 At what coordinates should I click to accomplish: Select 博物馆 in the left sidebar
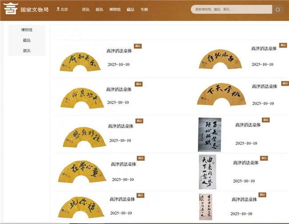coord(27,30)
